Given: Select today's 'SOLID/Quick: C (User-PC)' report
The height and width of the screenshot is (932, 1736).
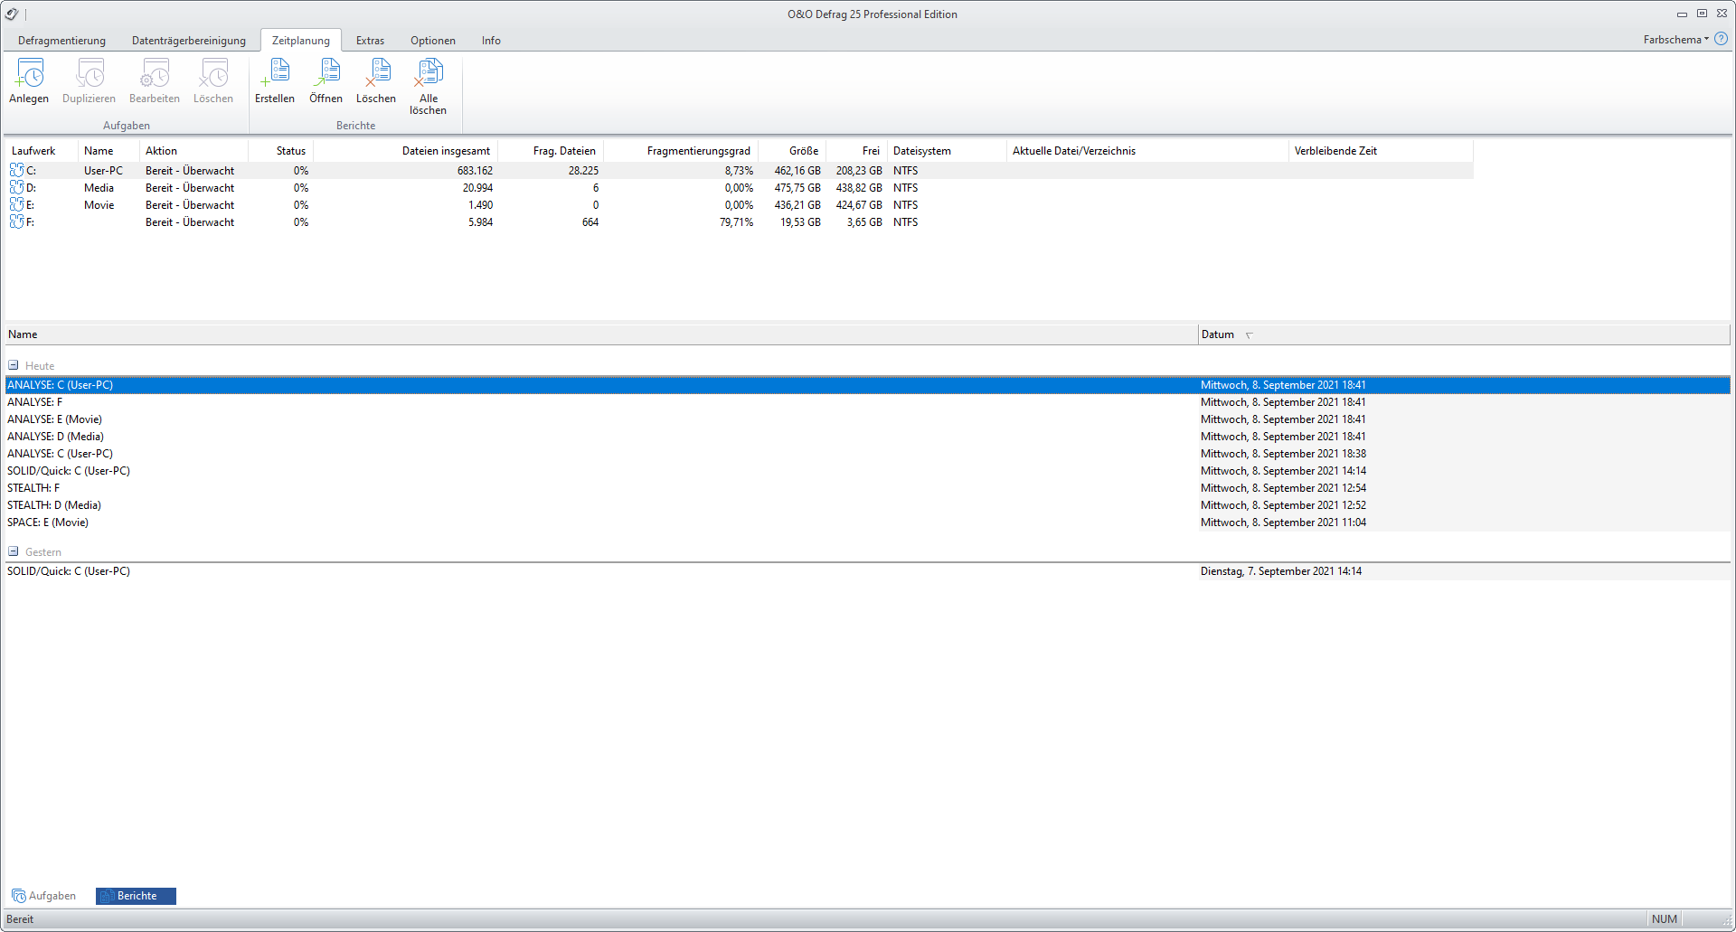Looking at the screenshot, I should (868, 471).
